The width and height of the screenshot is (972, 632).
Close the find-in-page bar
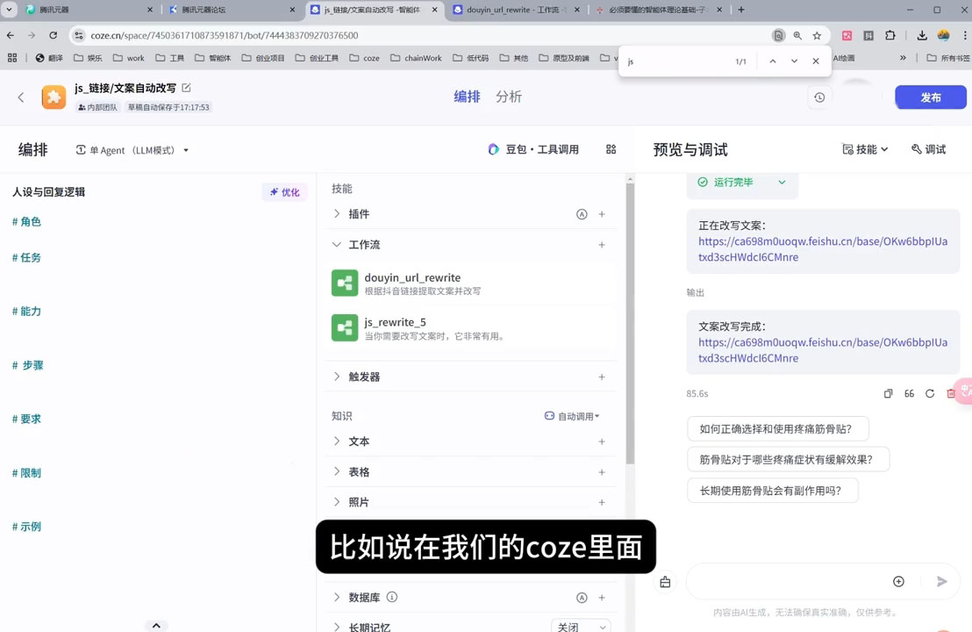point(816,61)
